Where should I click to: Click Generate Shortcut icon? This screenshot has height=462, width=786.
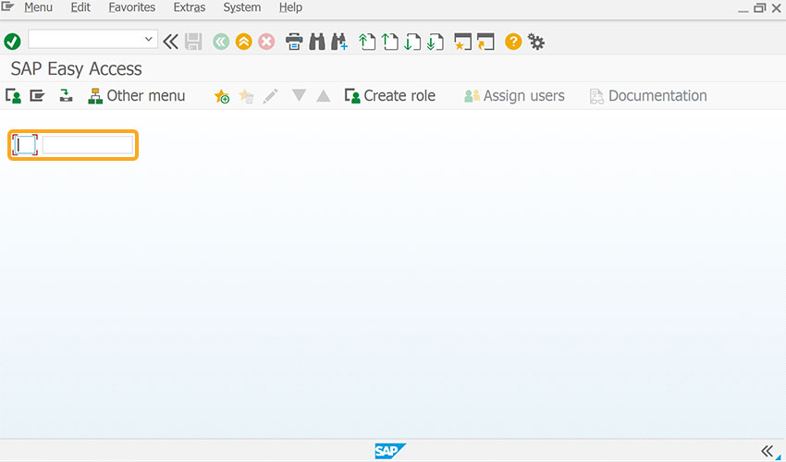pos(485,42)
